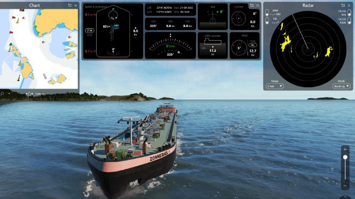Click the zoom-in plus above camera slider
Image resolution: width=355 pixels, height=199 pixels.
click(345, 149)
